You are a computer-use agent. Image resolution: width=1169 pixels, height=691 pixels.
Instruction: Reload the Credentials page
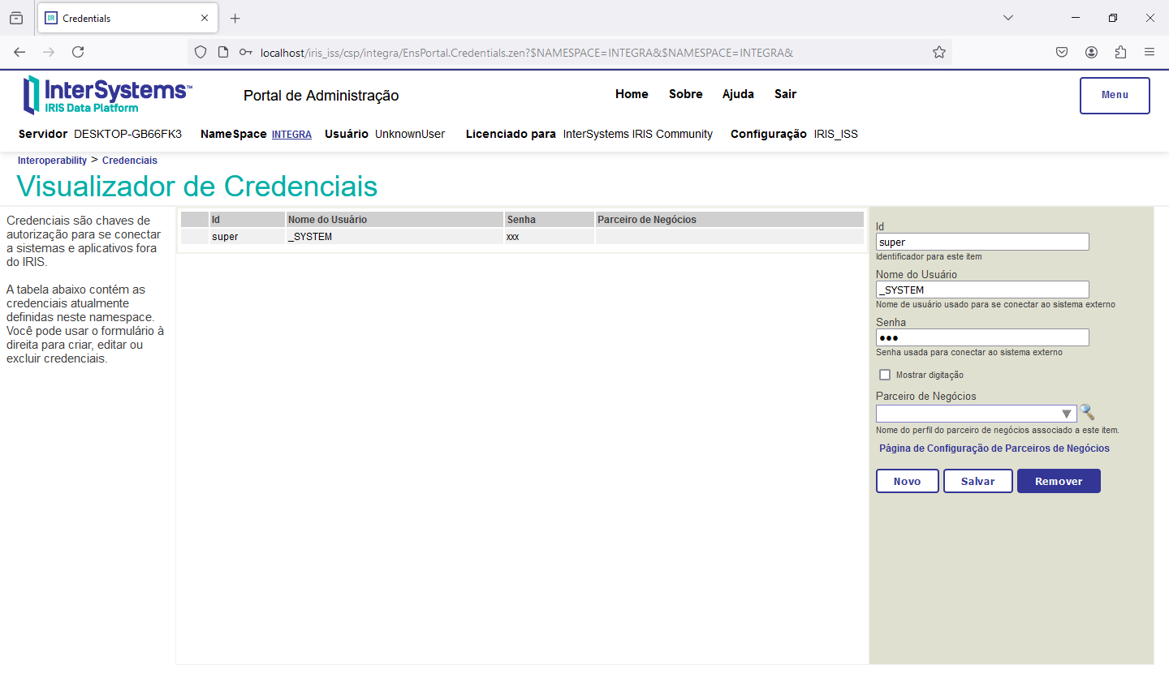pos(78,52)
